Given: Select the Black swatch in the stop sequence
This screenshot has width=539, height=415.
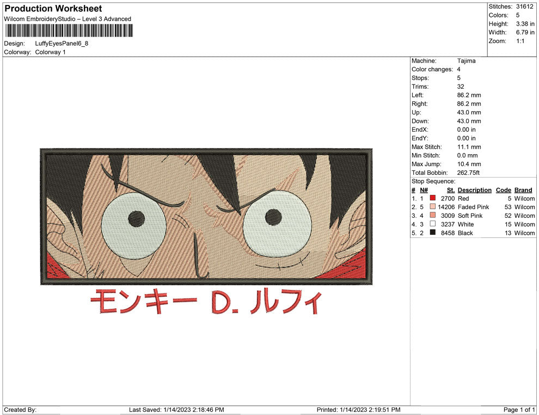Looking at the screenshot, I should (x=432, y=233).
